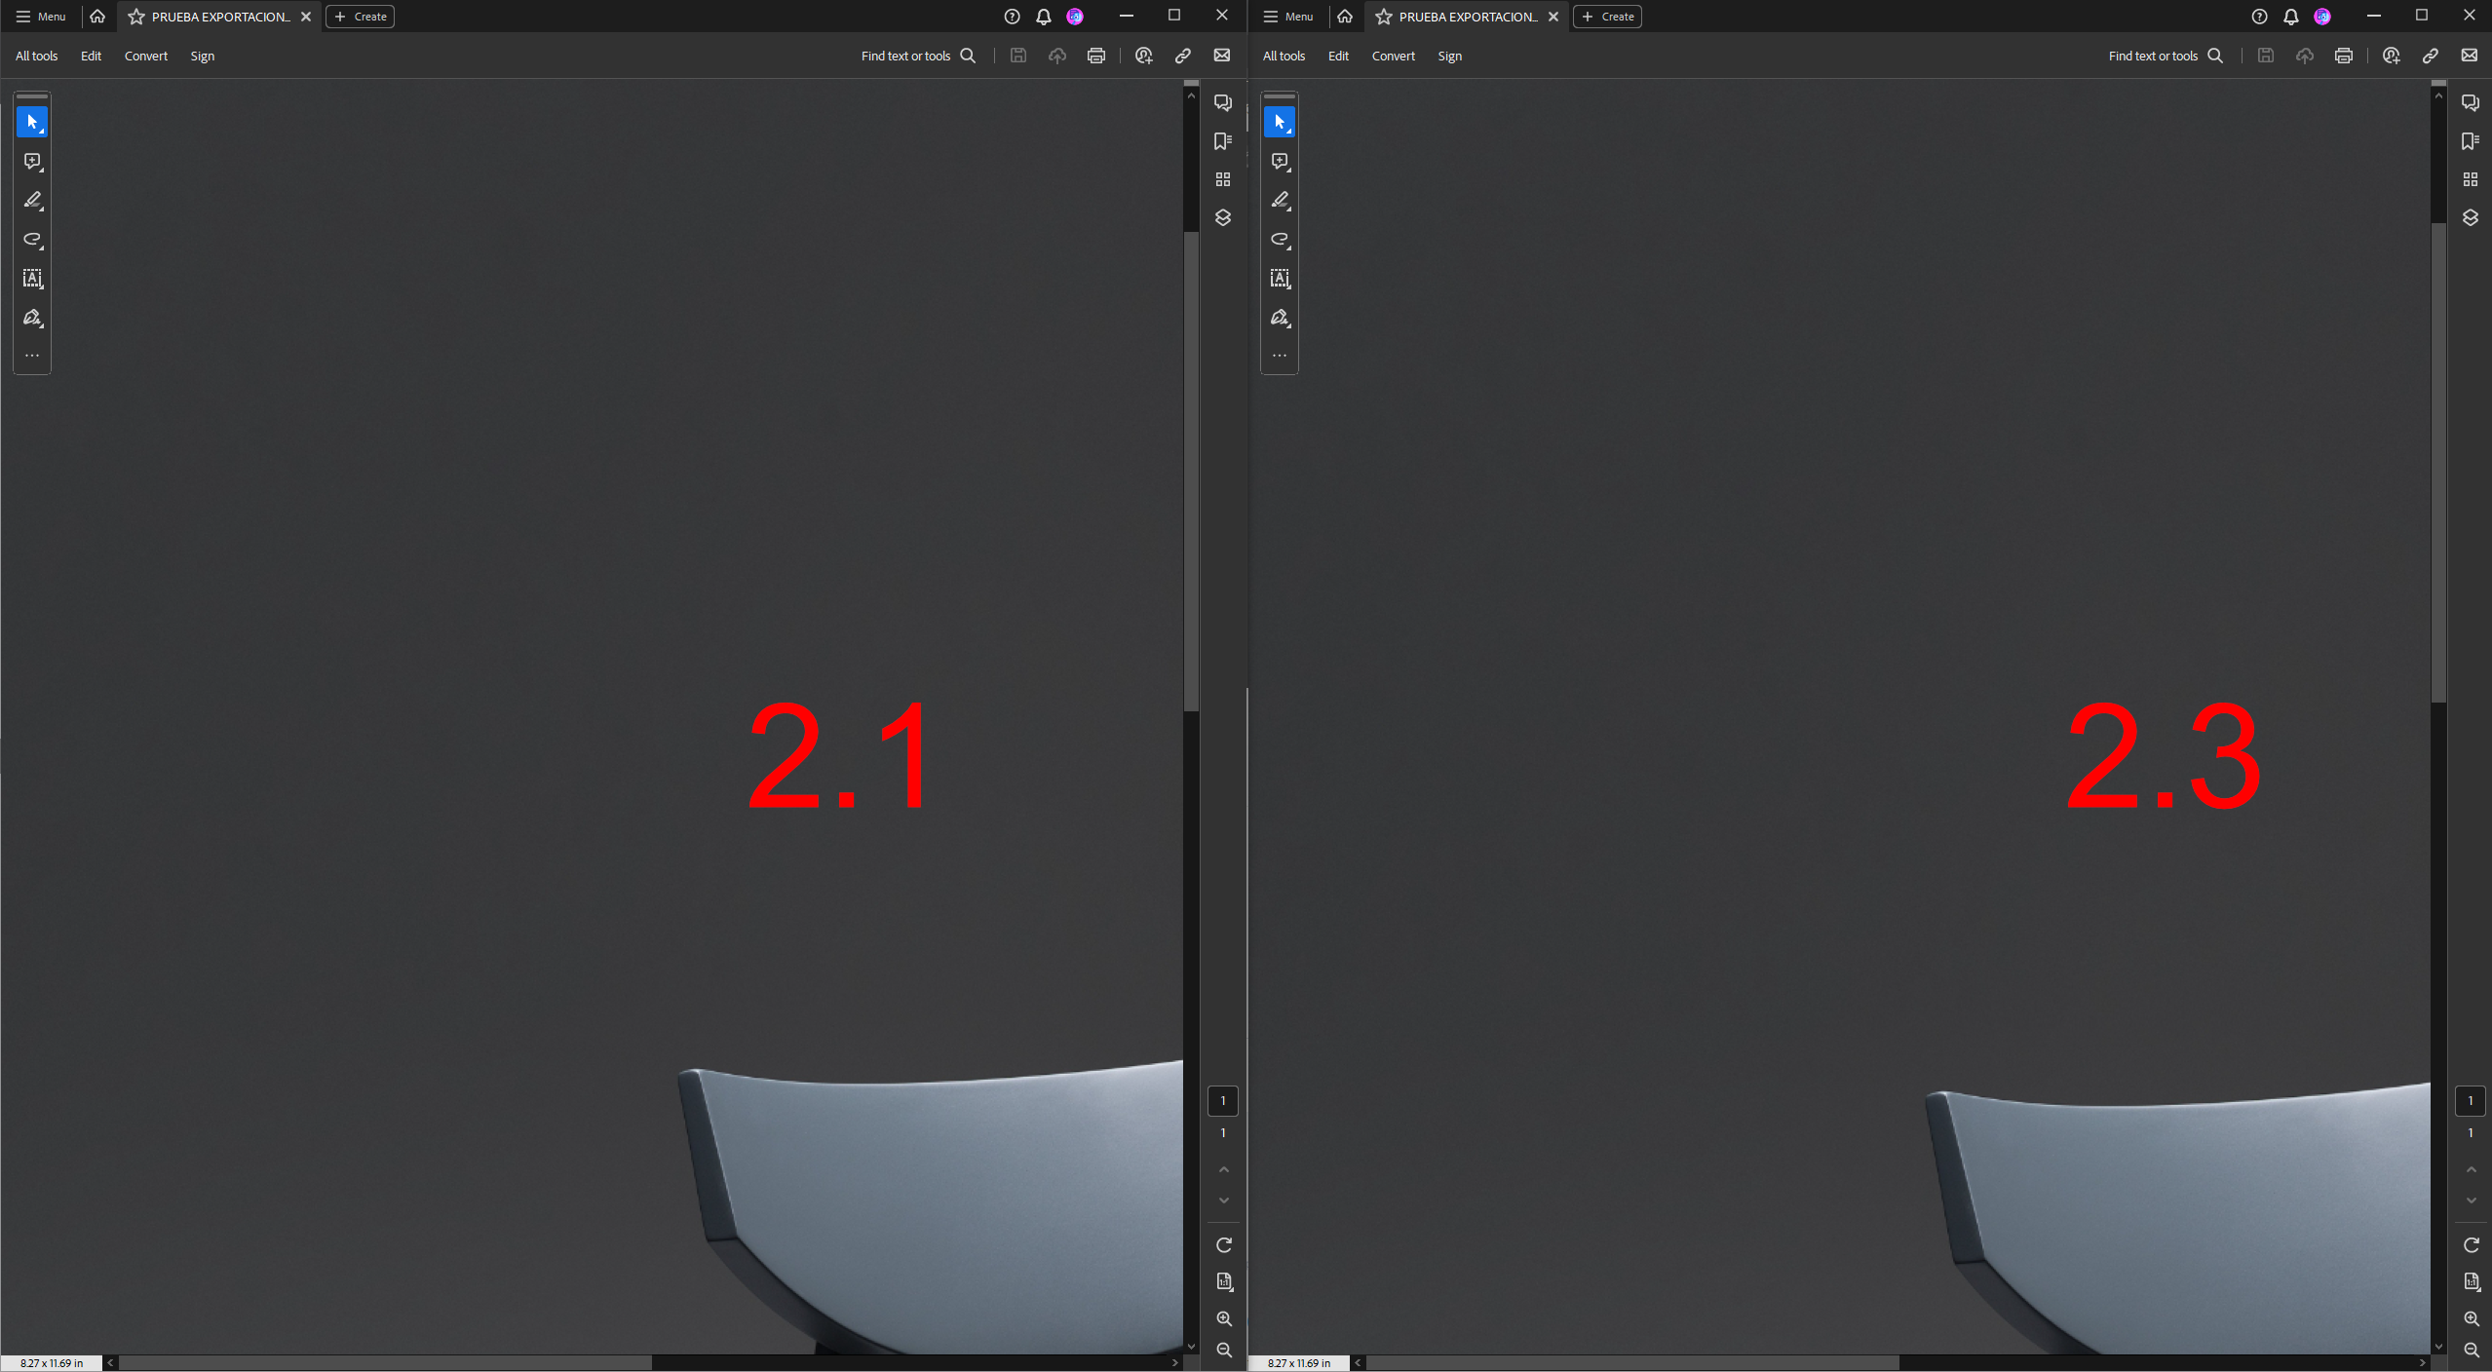The height and width of the screenshot is (1372, 2492).
Task: Open notifications bell in right window
Action: (2291, 17)
